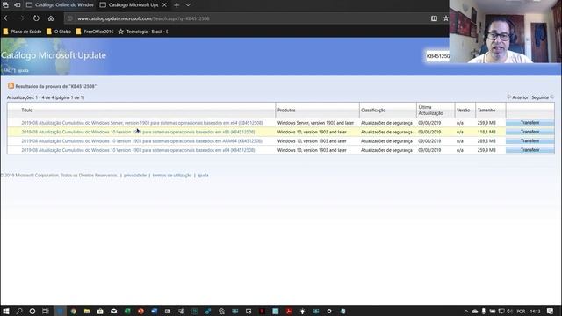Open File Explorer from the taskbar
This screenshot has width=562, height=316.
click(87, 312)
